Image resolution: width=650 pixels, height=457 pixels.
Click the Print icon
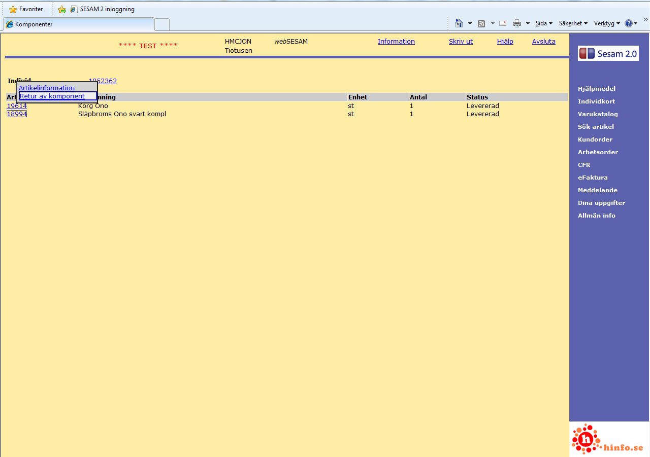click(x=517, y=23)
